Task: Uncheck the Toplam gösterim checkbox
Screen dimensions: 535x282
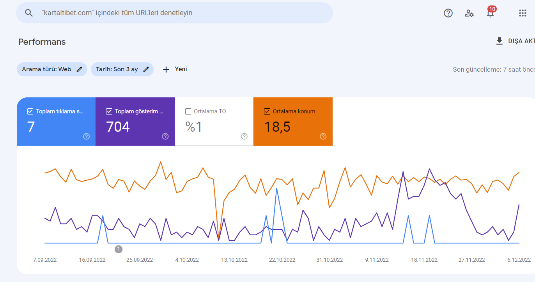Action: point(109,111)
